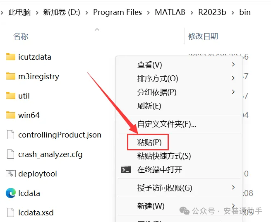
Task: Click the terminal icon in context menu
Action: 126,169
